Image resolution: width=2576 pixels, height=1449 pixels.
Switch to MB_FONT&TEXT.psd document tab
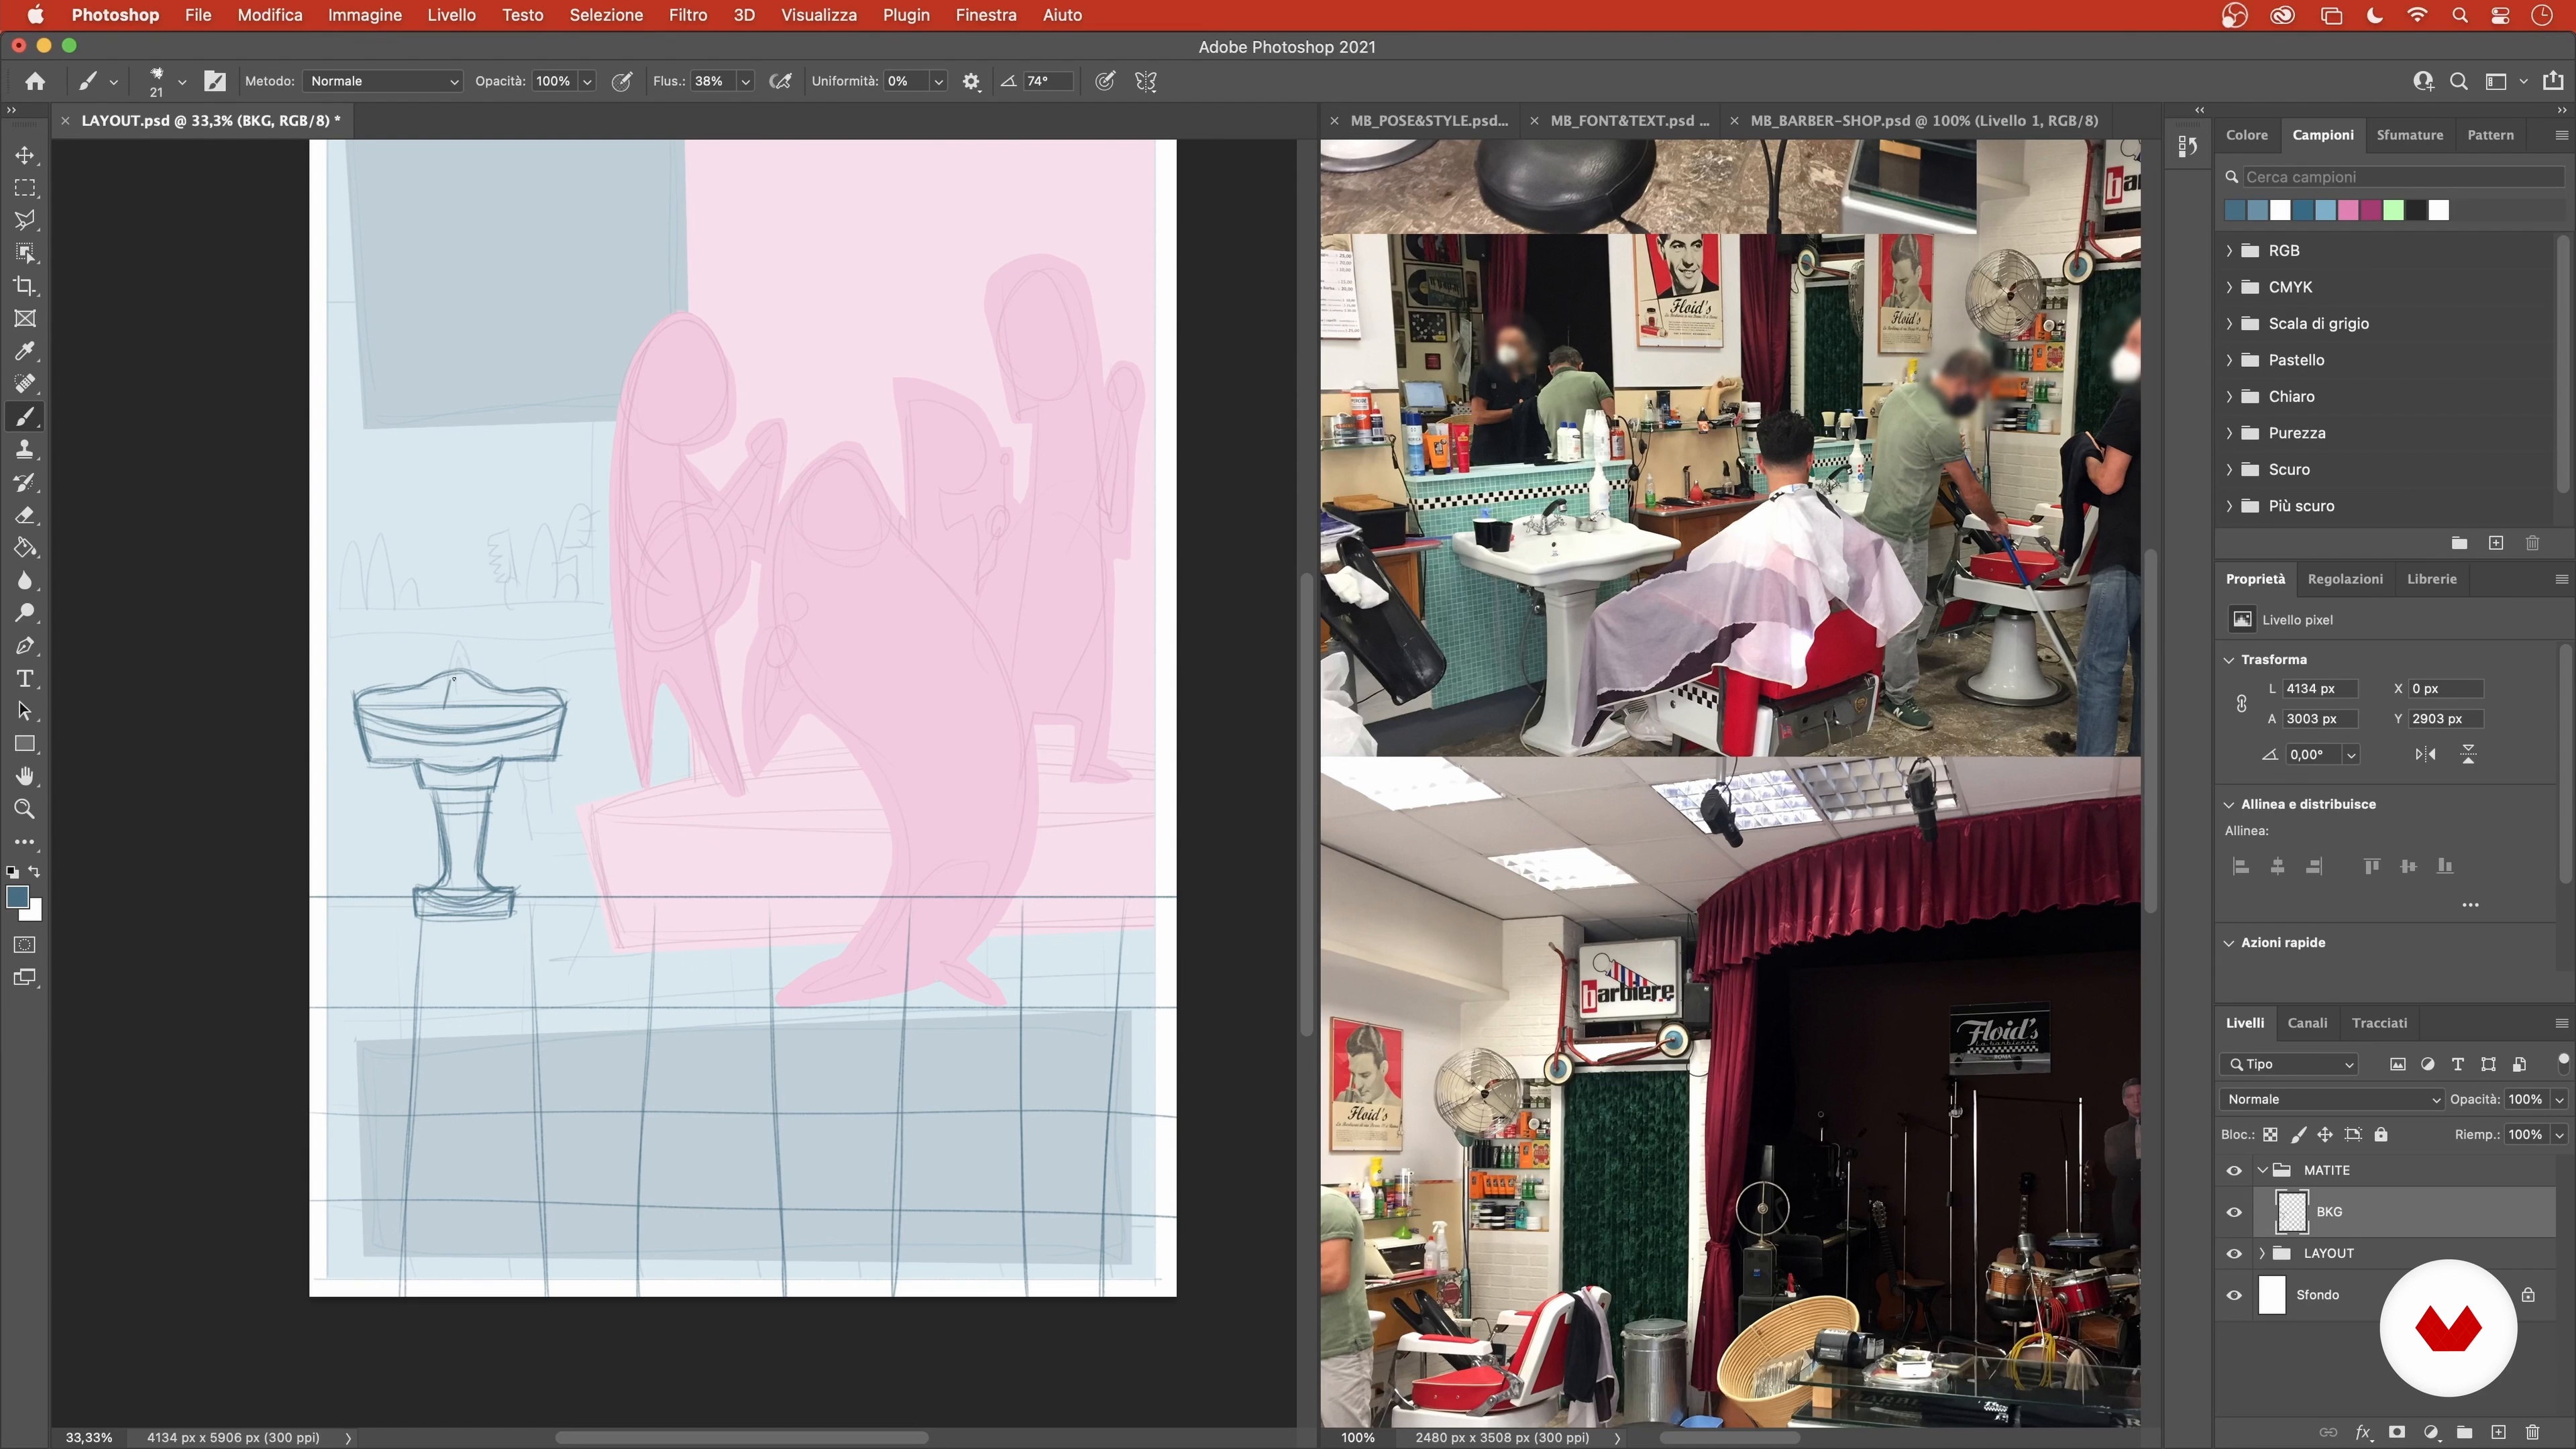pyautogui.click(x=1629, y=120)
